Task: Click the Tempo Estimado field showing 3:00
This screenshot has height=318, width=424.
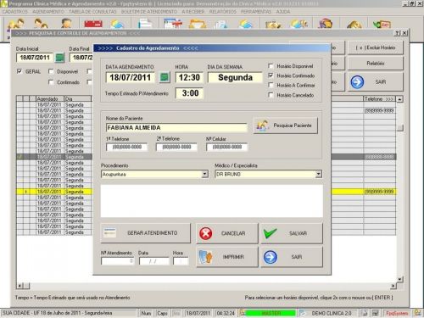Action: (190, 93)
